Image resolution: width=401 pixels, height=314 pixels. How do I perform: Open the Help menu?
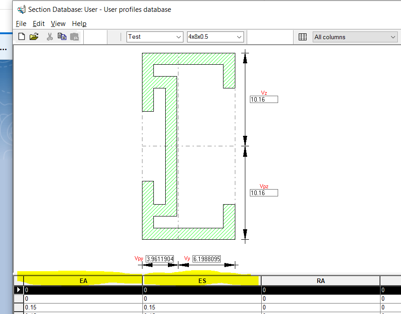[79, 24]
